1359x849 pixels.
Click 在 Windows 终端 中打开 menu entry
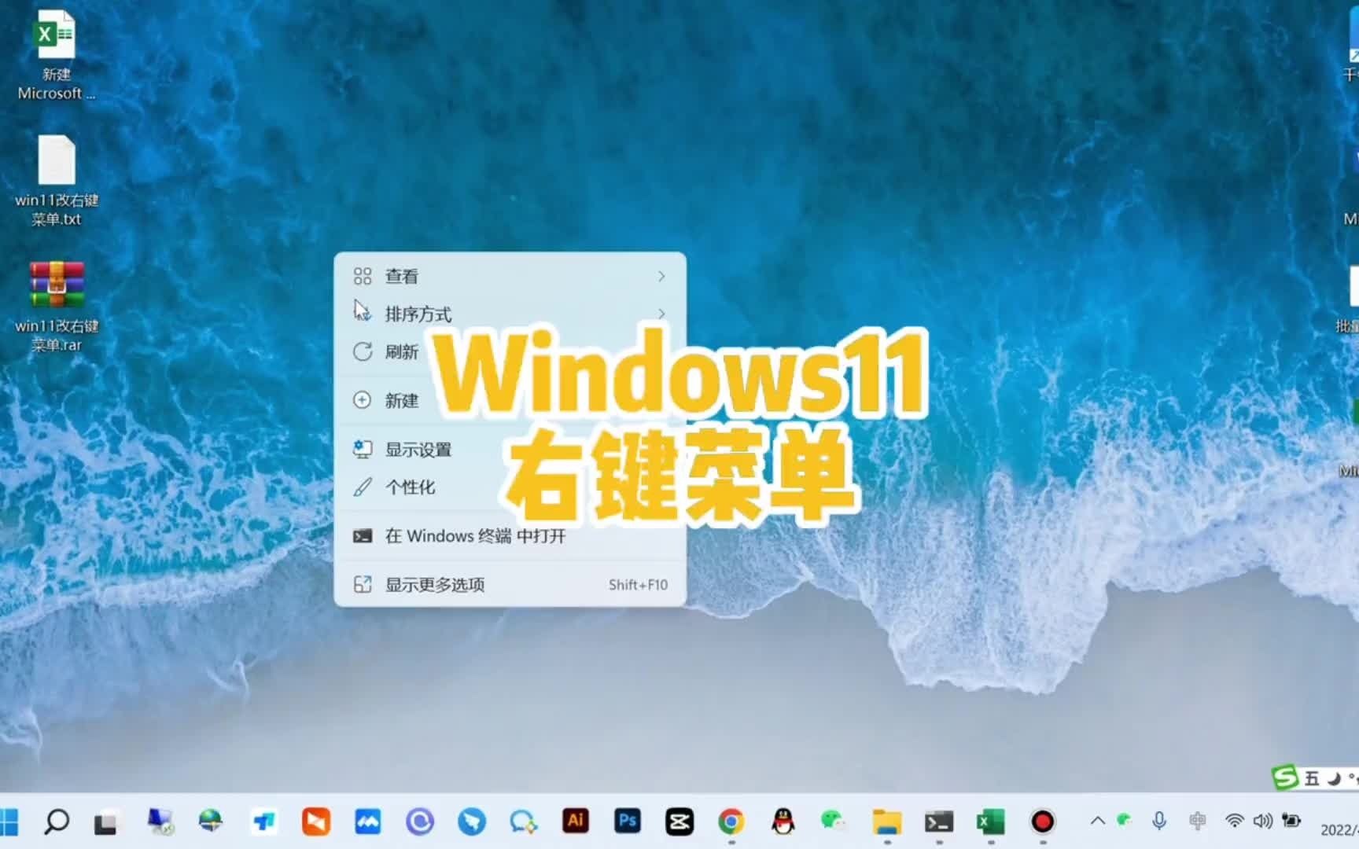(510, 536)
